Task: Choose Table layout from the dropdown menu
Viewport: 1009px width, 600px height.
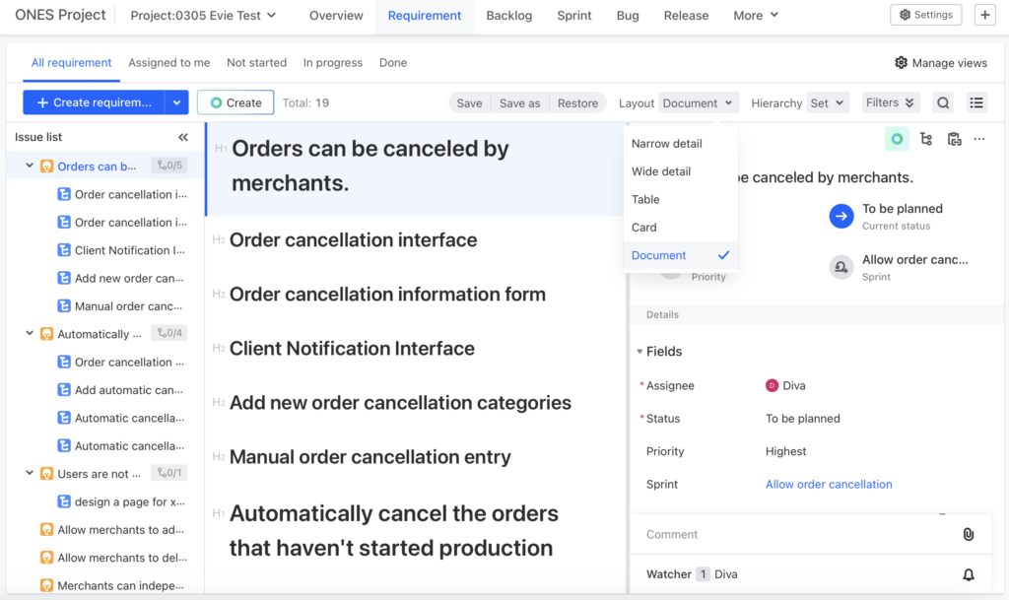Action: [x=645, y=199]
